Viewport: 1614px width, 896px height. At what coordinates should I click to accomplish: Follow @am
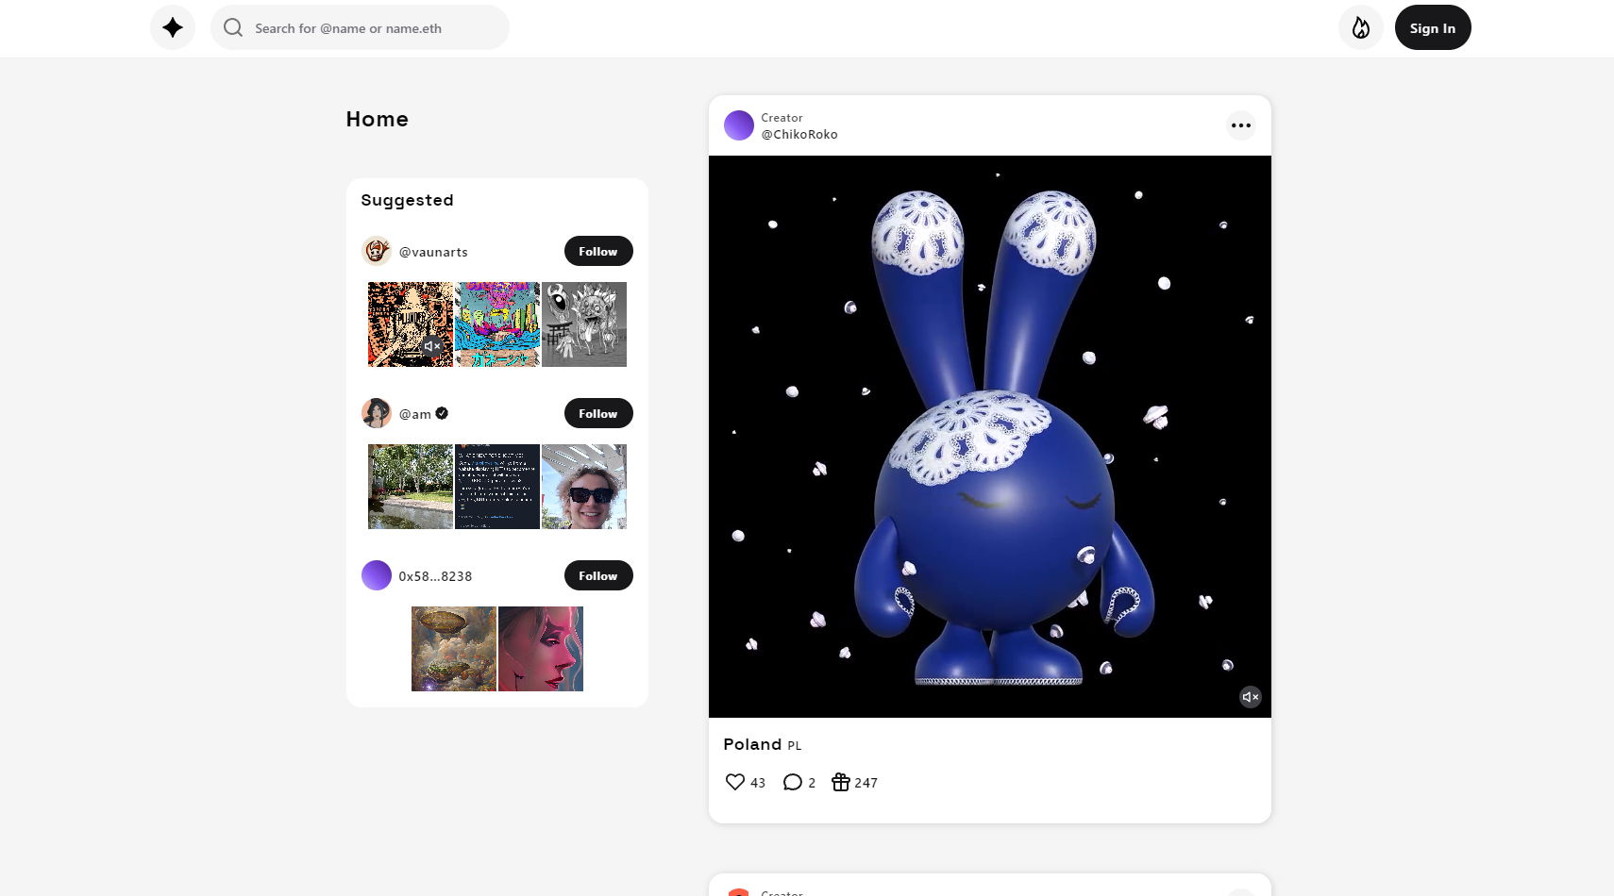pos(598,413)
